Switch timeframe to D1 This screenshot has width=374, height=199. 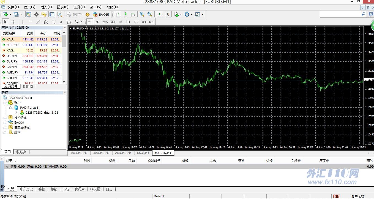click(x=136, y=22)
